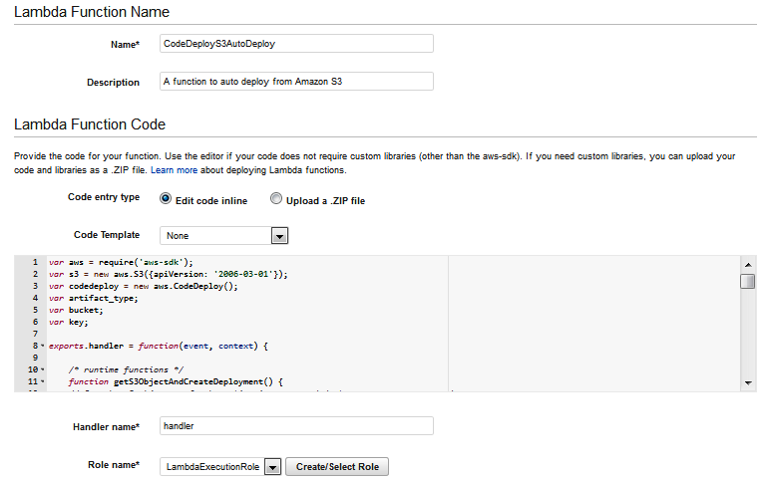This screenshot has width=769, height=482.
Task: Fold the runtime functions comment on line 10
Action: click(x=42, y=369)
